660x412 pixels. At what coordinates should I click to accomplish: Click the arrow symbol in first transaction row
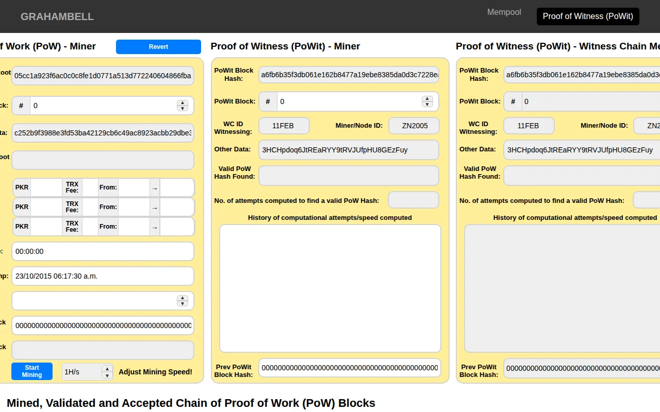[x=155, y=187]
